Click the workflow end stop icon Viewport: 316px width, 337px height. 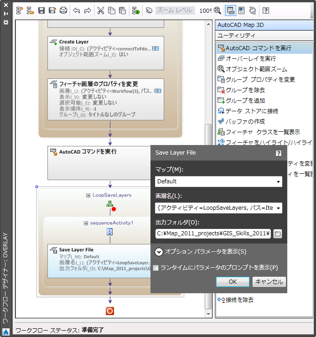click(x=110, y=311)
